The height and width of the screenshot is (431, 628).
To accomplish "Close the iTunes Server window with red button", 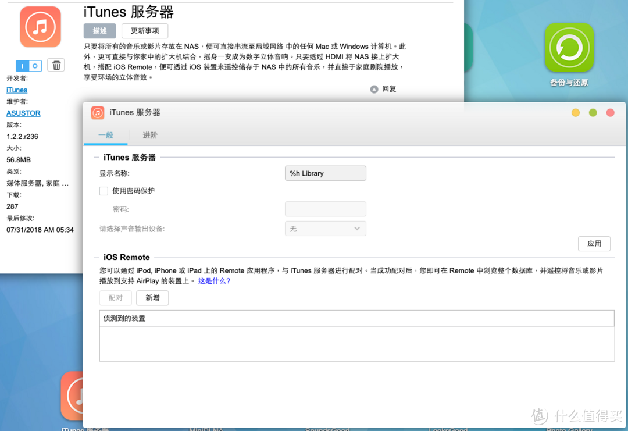I will click(x=610, y=113).
